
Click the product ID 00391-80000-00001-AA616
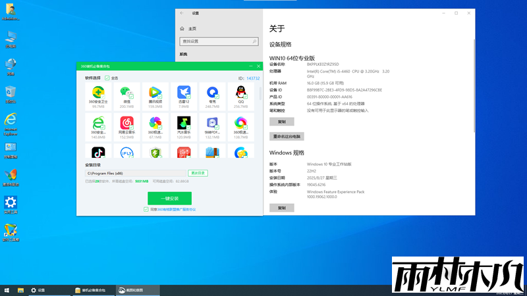click(x=329, y=97)
